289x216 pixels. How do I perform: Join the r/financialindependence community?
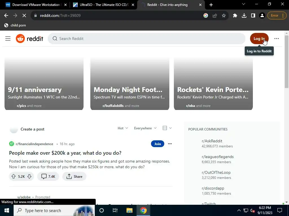157,144
